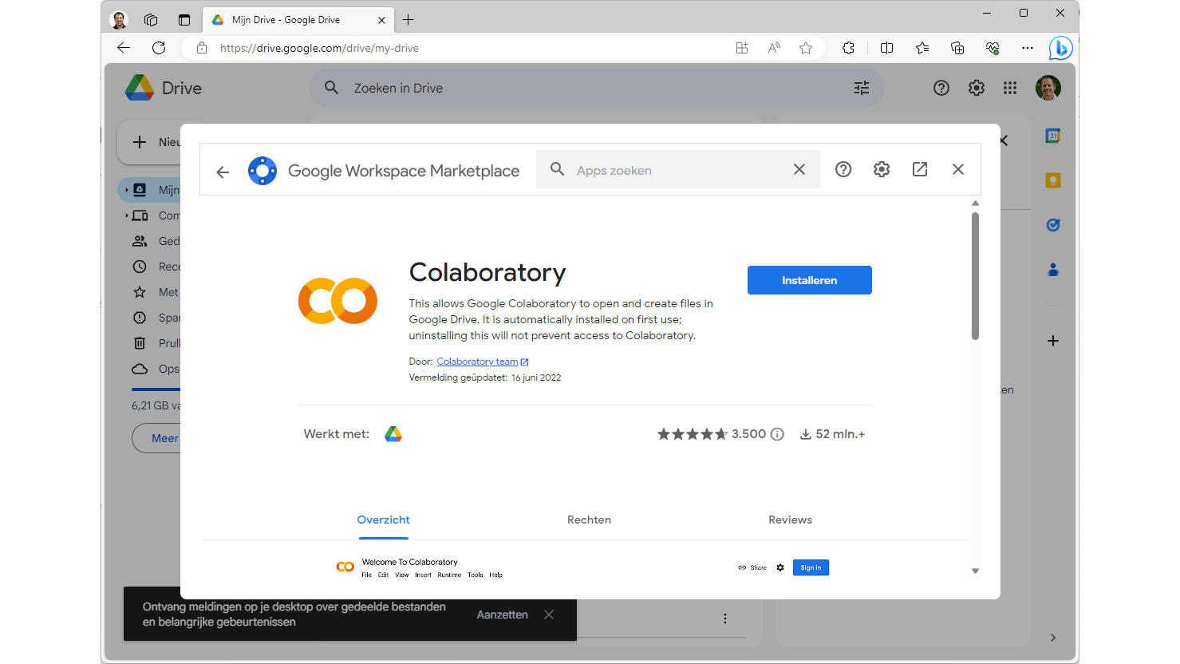The height and width of the screenshot is (664, 1180).
Task: Click the Sign in button in the preview
Action: [x=811, y=567]
